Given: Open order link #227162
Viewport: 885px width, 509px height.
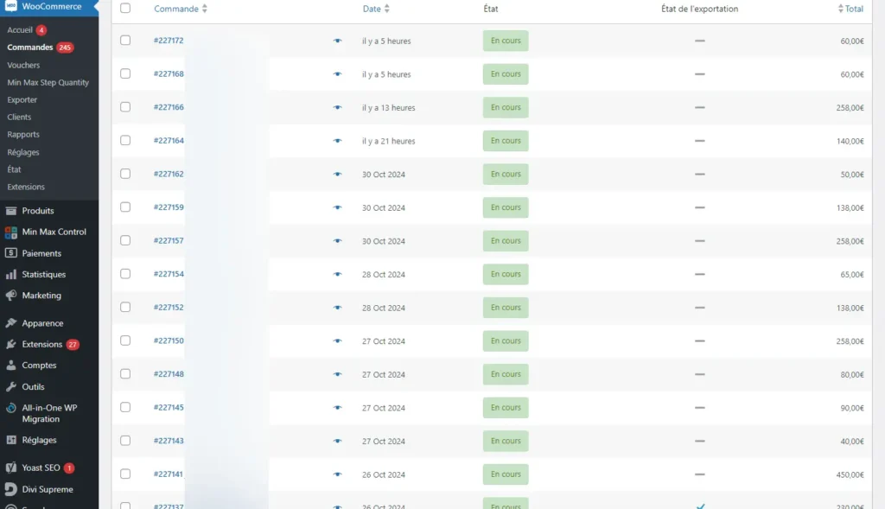Looking at the screenshot, I should coord(169,175).
